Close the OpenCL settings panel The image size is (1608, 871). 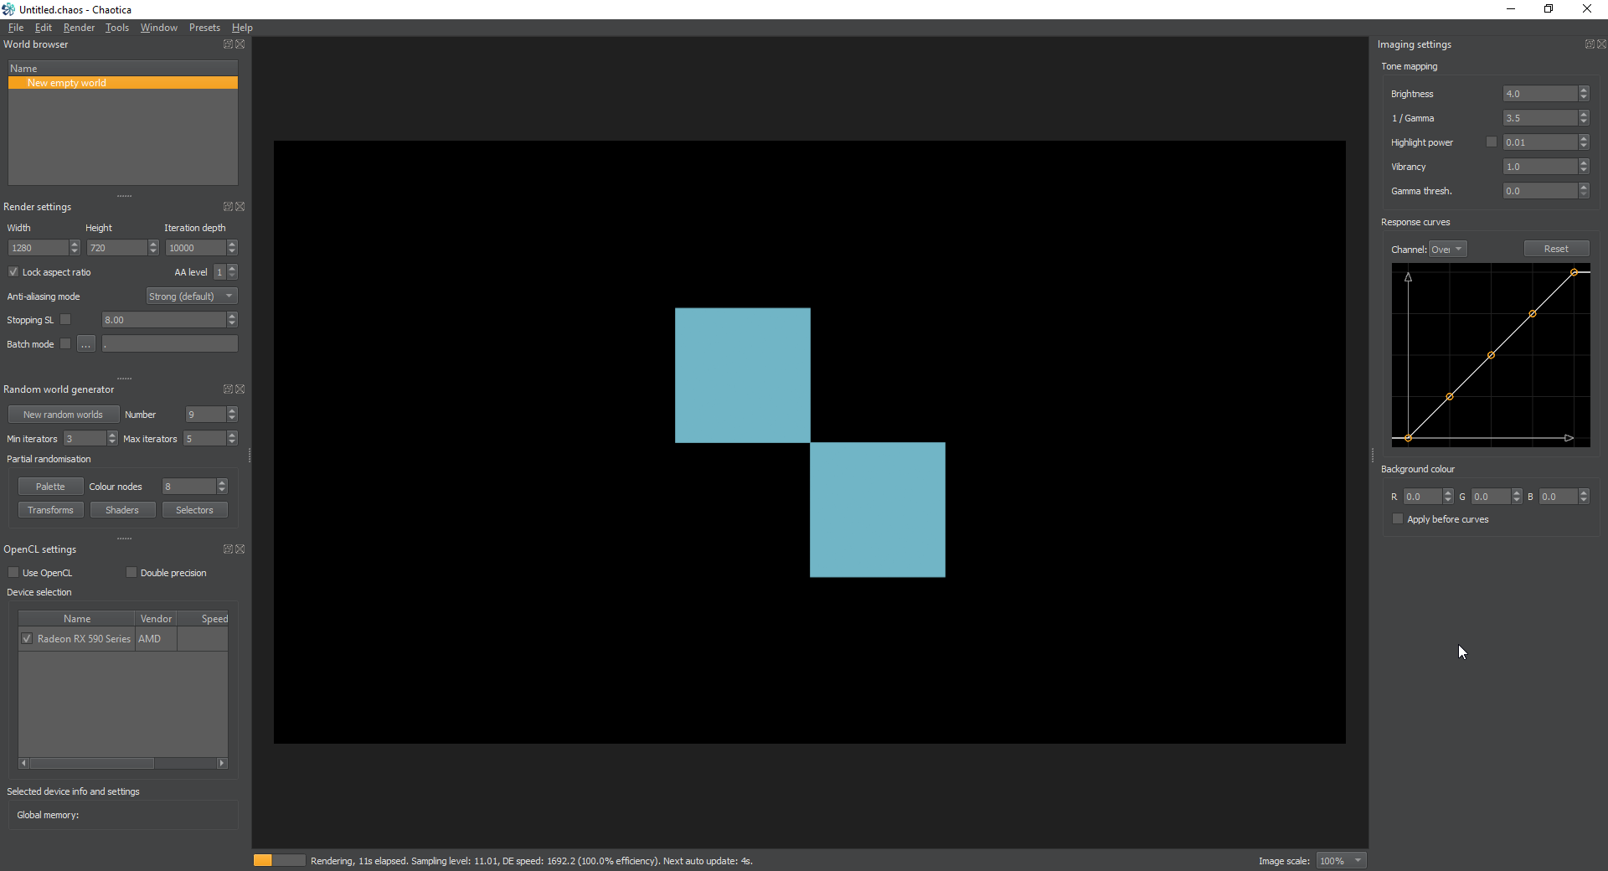coord(240,549)
